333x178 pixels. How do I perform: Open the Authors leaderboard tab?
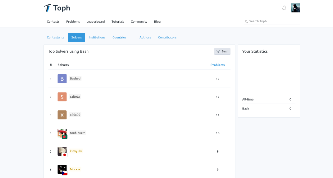[145, 38]
